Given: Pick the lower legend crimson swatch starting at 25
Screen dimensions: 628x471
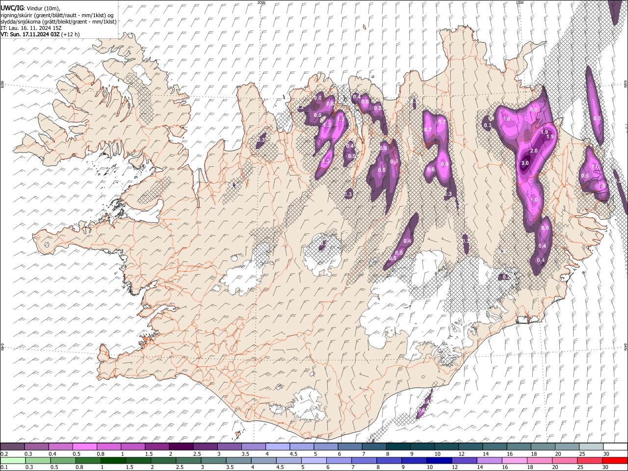Looking at the screenshot, I should 589,460.
